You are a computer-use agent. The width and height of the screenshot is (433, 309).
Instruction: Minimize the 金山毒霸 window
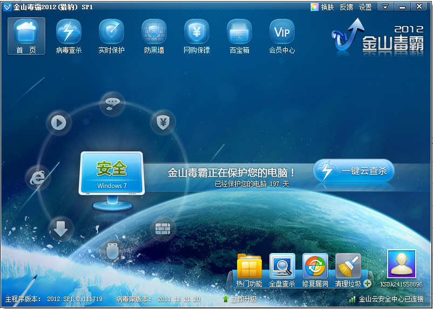pyautogui.click(x=402, y=6)
